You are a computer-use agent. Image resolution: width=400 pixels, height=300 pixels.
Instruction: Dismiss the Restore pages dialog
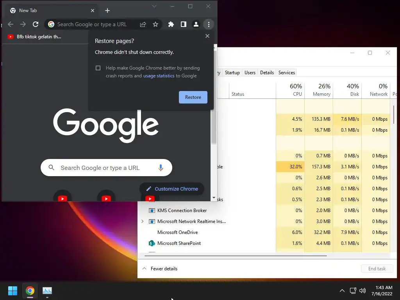point(207,36)
